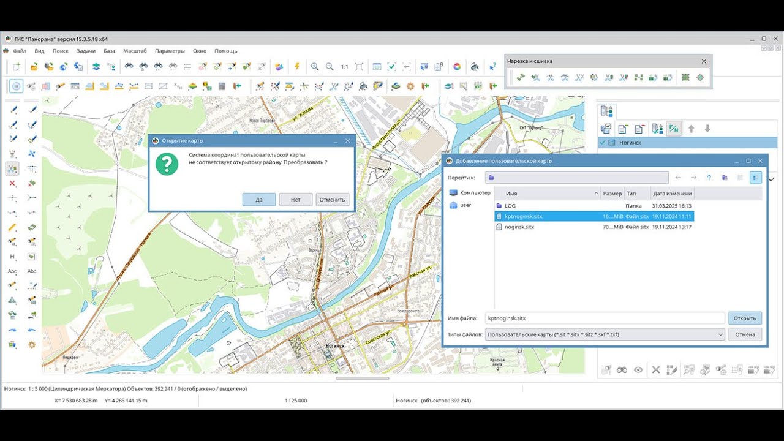Sort by the Имя column header

coord(548,194)
